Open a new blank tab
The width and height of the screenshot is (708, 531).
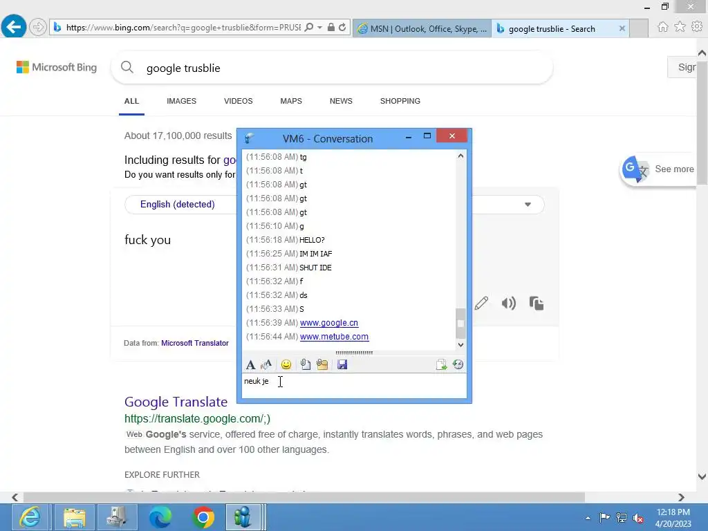[639, 28]
